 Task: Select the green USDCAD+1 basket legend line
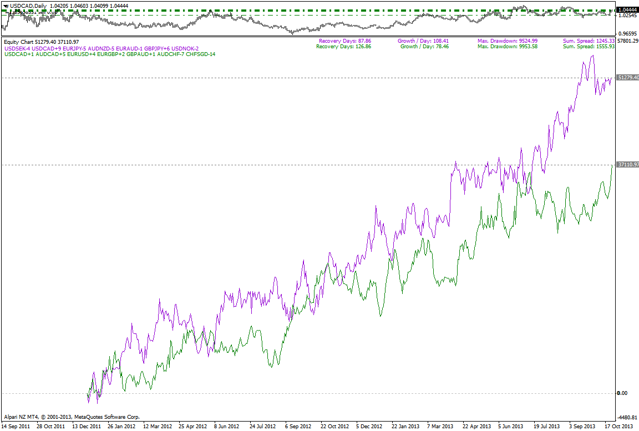pyautogui.click(x=110, y=54)
